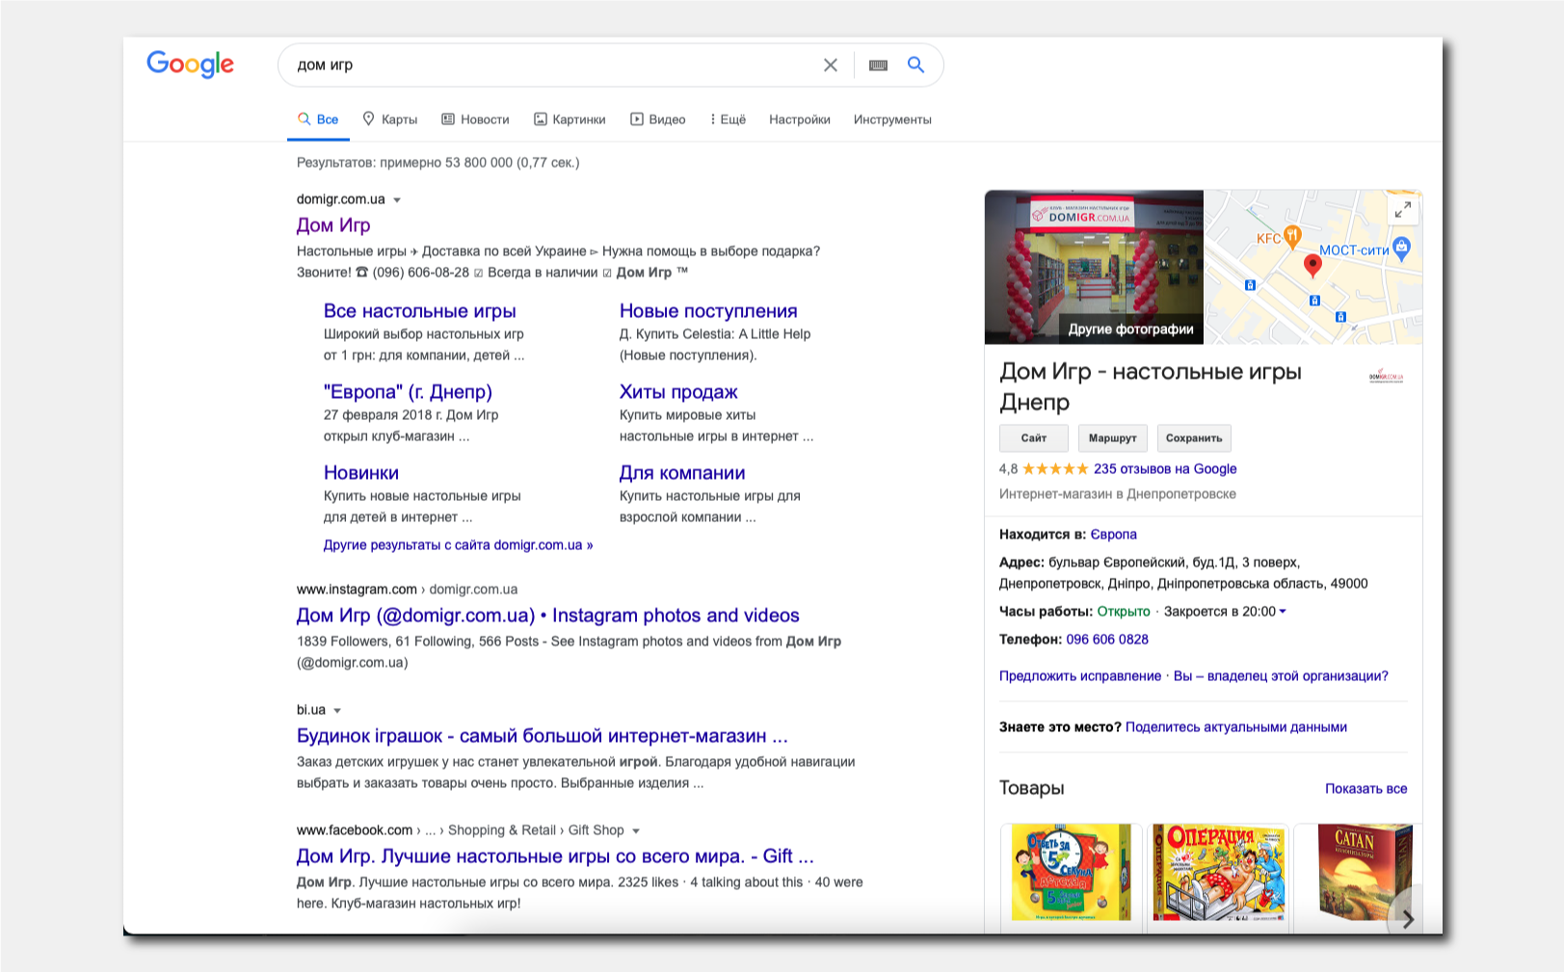This screenshot has width=1564, height=972.
Task: Switch to the Карты tab
Action: pyautogui.click(x=389, y=119)
